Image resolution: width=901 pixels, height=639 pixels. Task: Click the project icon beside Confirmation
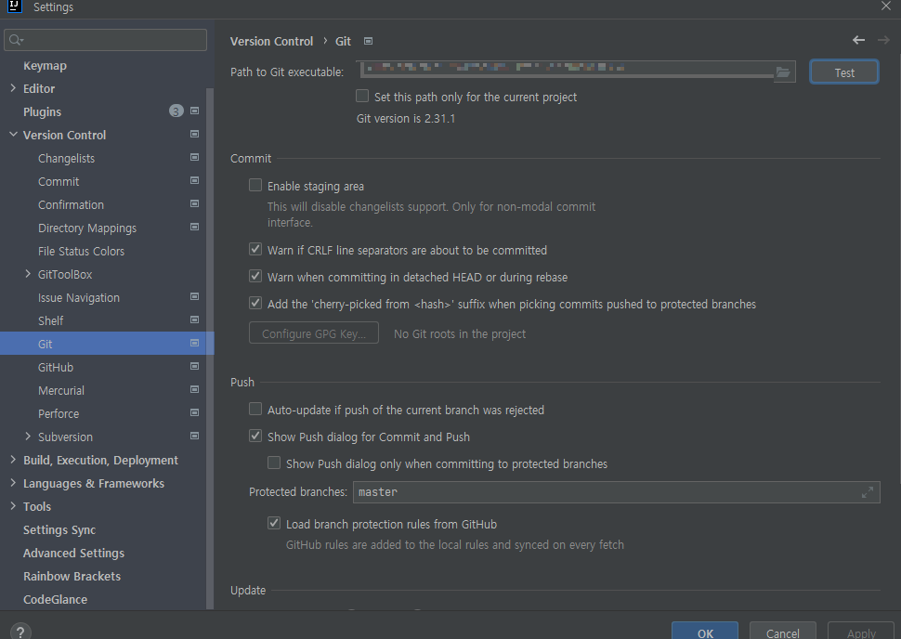click(x=195, y=203)
